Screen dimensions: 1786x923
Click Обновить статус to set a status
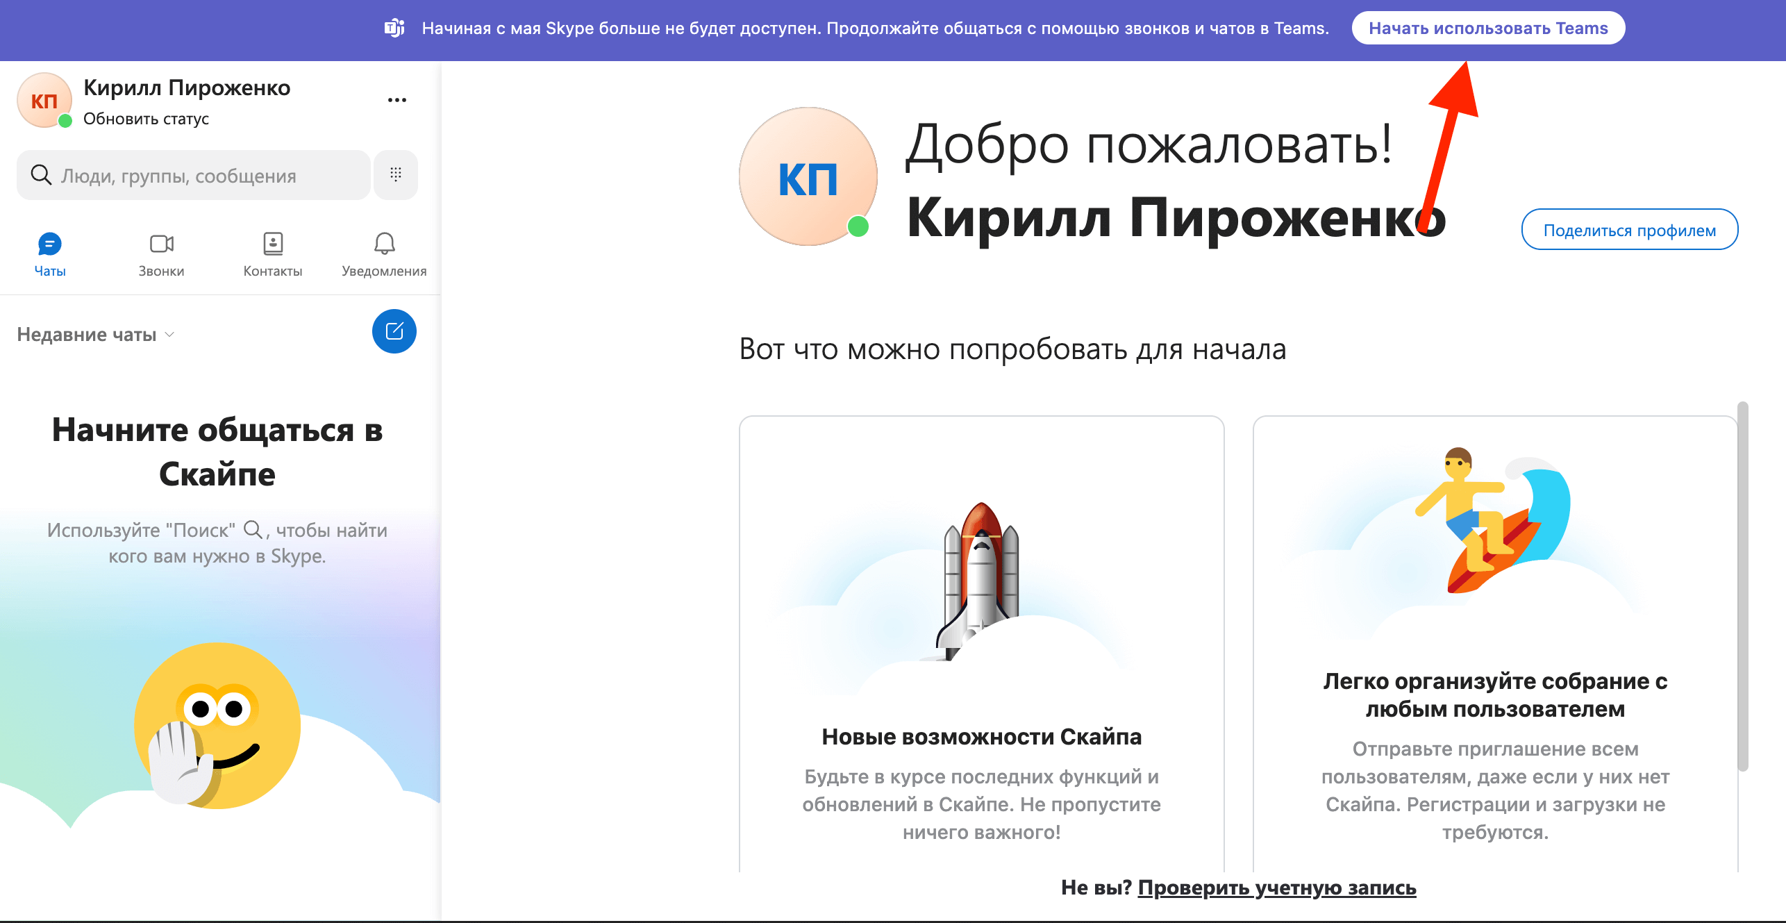point(147,118)
